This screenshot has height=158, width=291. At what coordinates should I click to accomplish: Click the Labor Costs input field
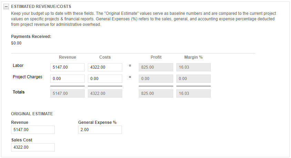click(x=105, y=67)
